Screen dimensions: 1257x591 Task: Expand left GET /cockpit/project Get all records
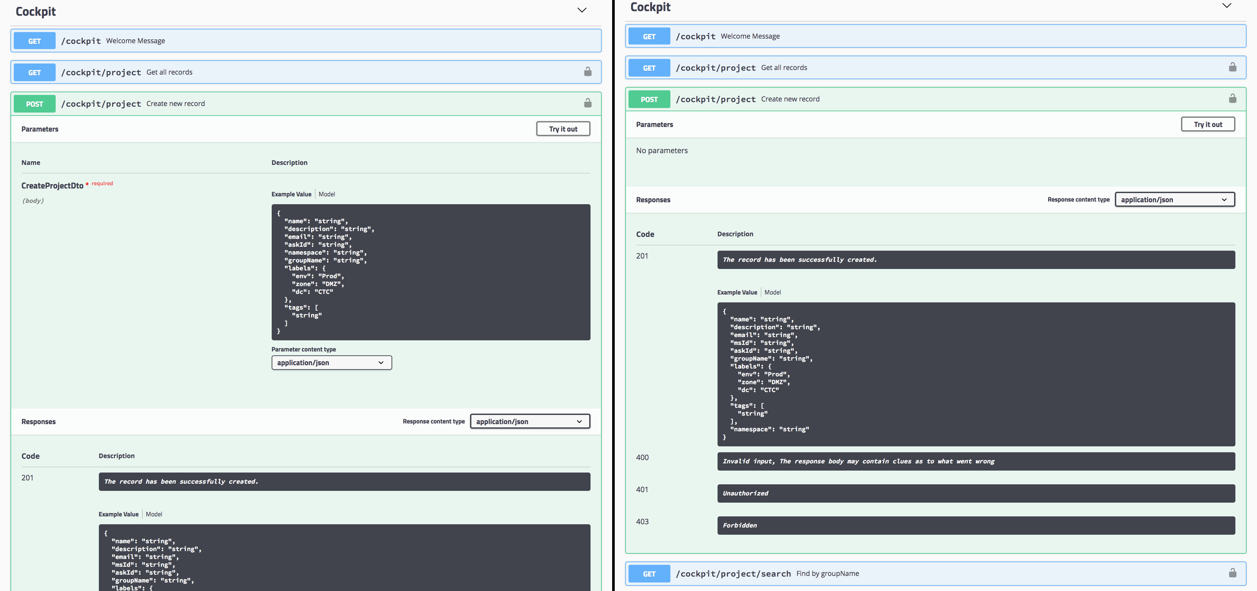(x=306, y=72)
